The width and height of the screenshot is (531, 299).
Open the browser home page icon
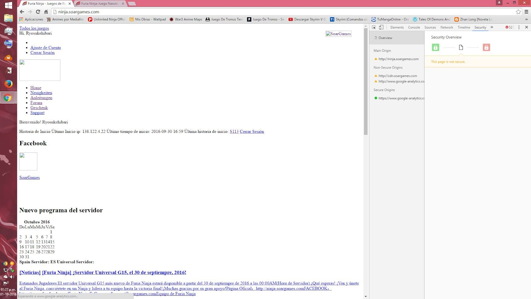pos(46,12)
